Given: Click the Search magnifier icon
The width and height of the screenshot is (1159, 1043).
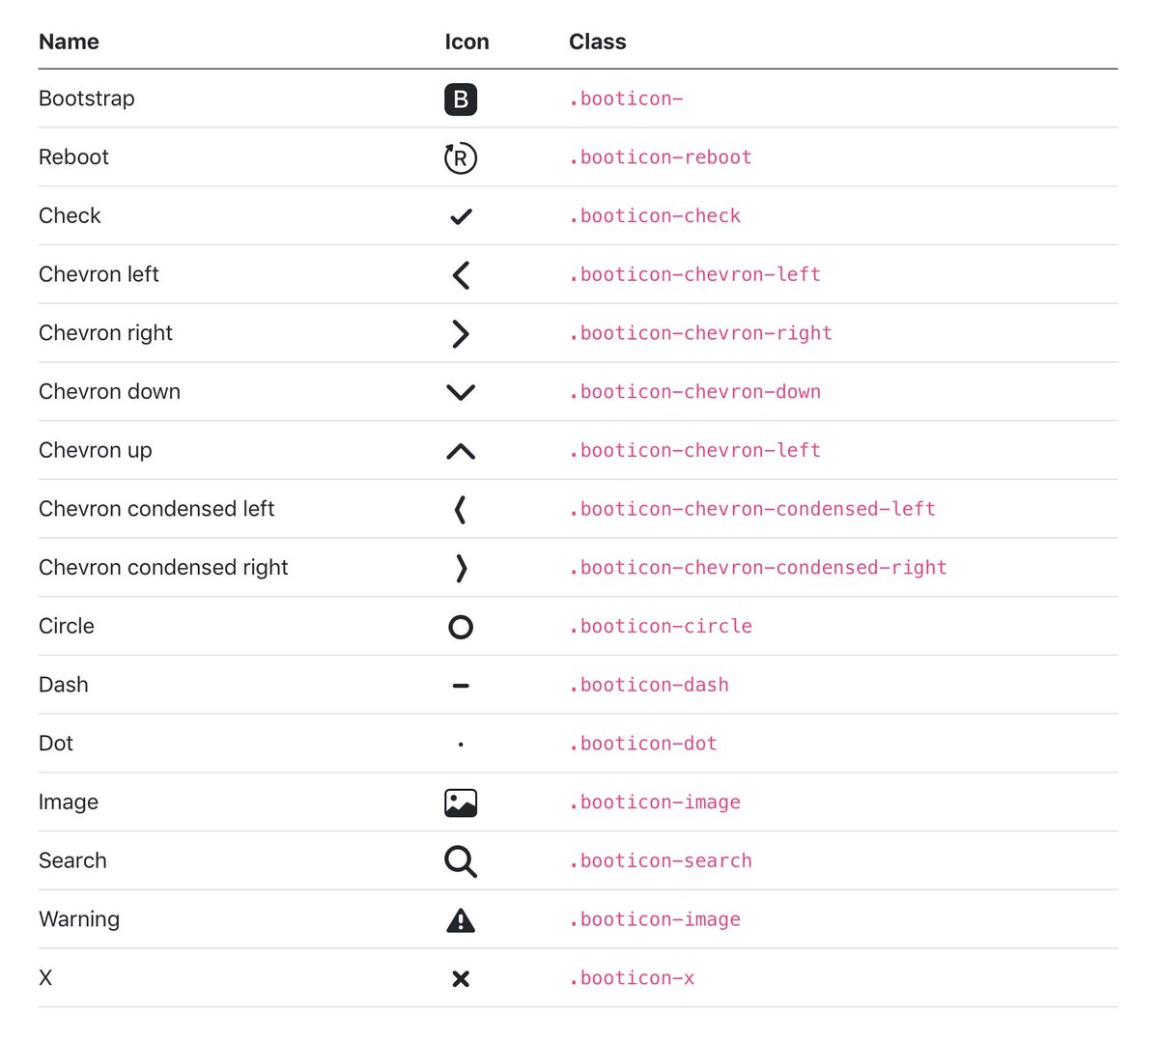Looking at the screenshot, I should point(461,861).
